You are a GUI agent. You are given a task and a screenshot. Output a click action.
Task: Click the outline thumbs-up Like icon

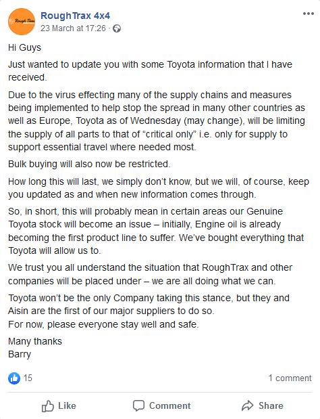[48, 406]
